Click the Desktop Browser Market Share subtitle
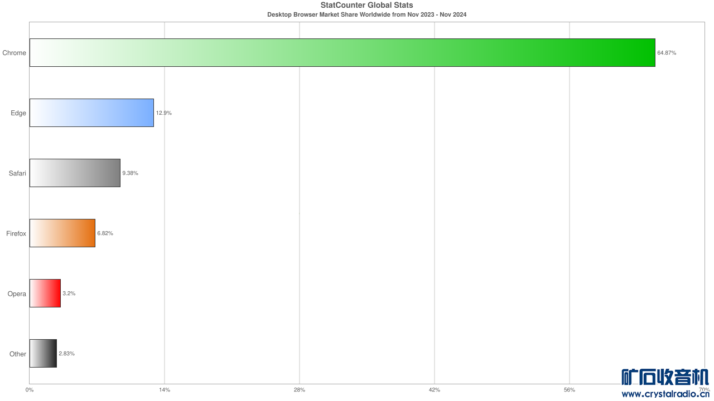714x401 pixels. pyautogui.click(x=367, y=14)
